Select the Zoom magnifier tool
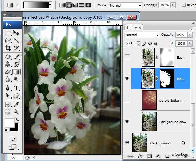Viewport: 196px width, 161px height. pyautogui.click(x=16, y=112)
